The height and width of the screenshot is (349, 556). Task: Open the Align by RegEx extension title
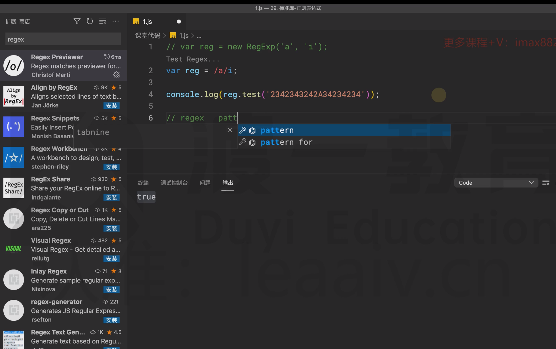(54, 87)
